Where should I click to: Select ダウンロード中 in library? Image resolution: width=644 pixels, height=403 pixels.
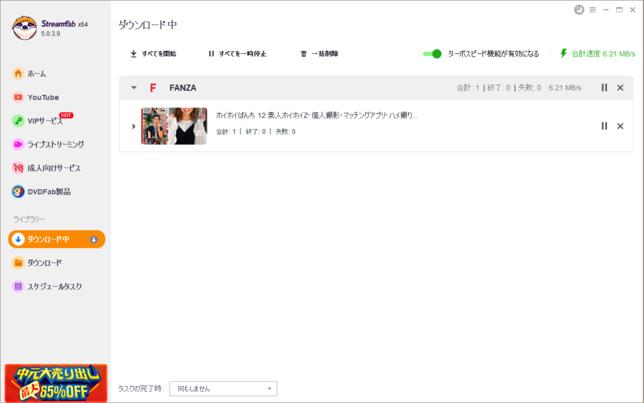57,239
